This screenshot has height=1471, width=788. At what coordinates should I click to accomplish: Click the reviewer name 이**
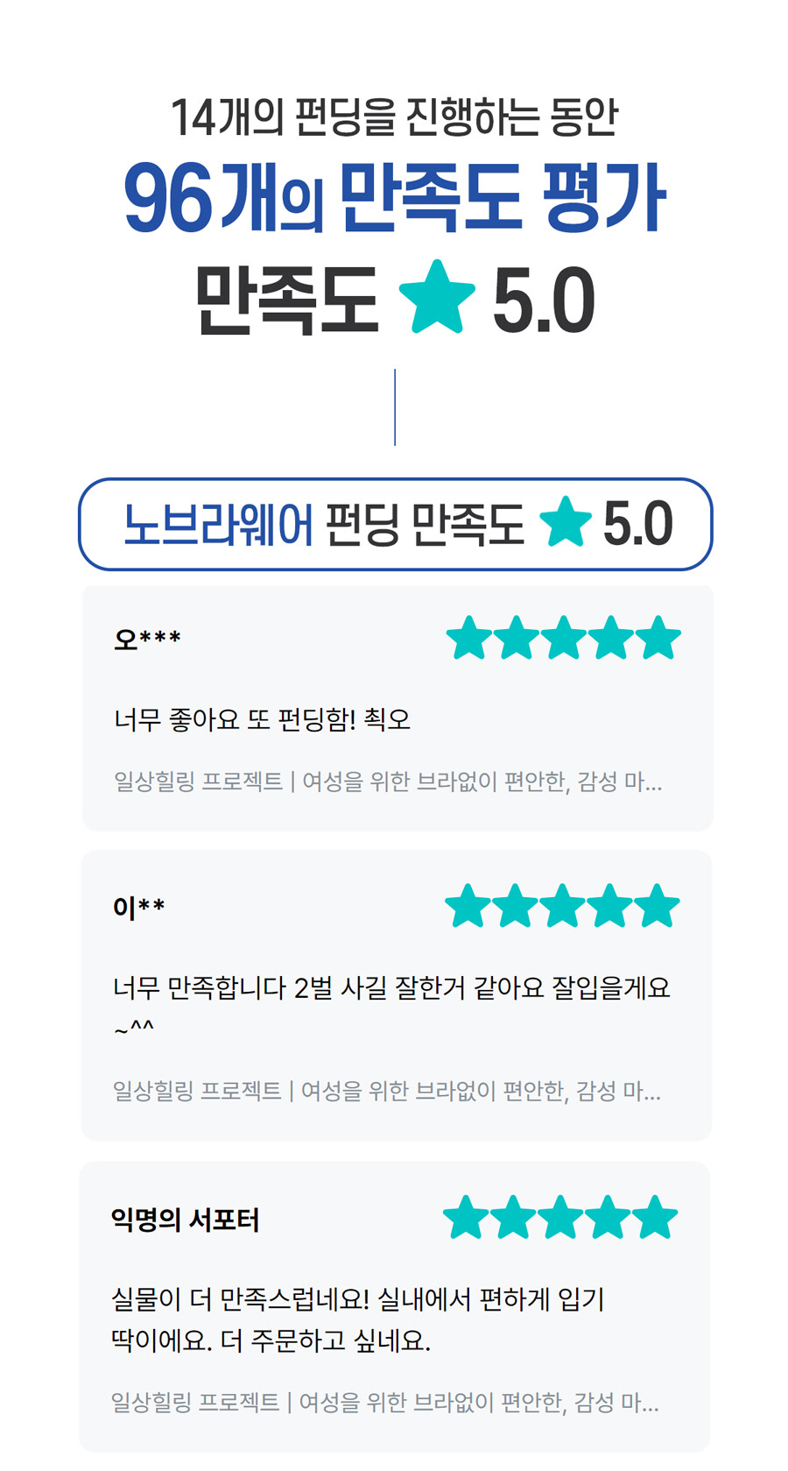click(x=138, y=907)
